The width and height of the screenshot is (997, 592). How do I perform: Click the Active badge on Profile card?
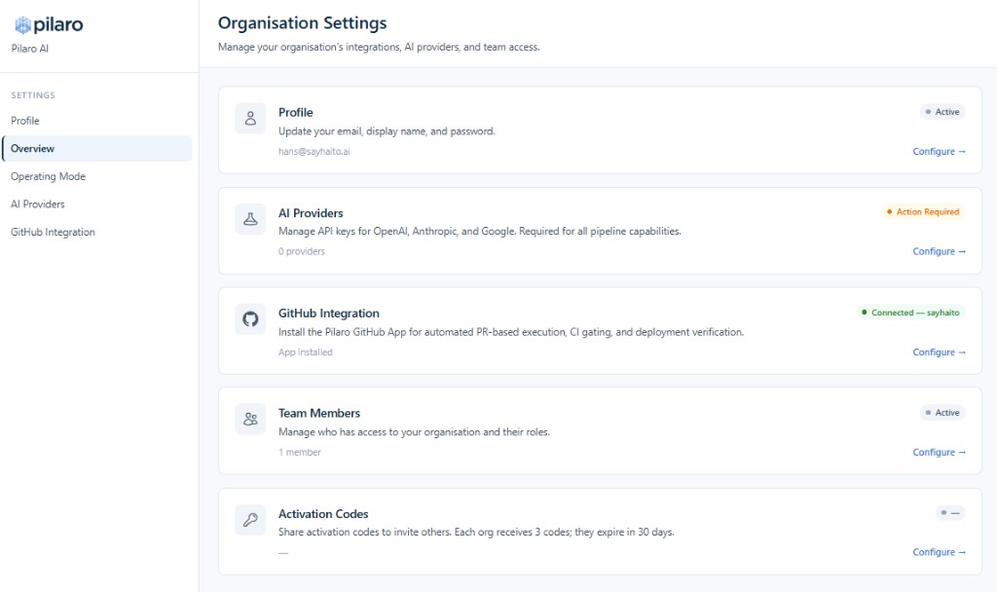point(942,112)
